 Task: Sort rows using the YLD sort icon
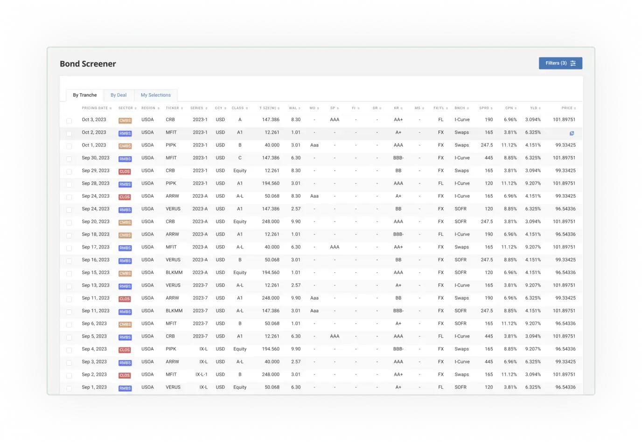(x=540, y=109)
